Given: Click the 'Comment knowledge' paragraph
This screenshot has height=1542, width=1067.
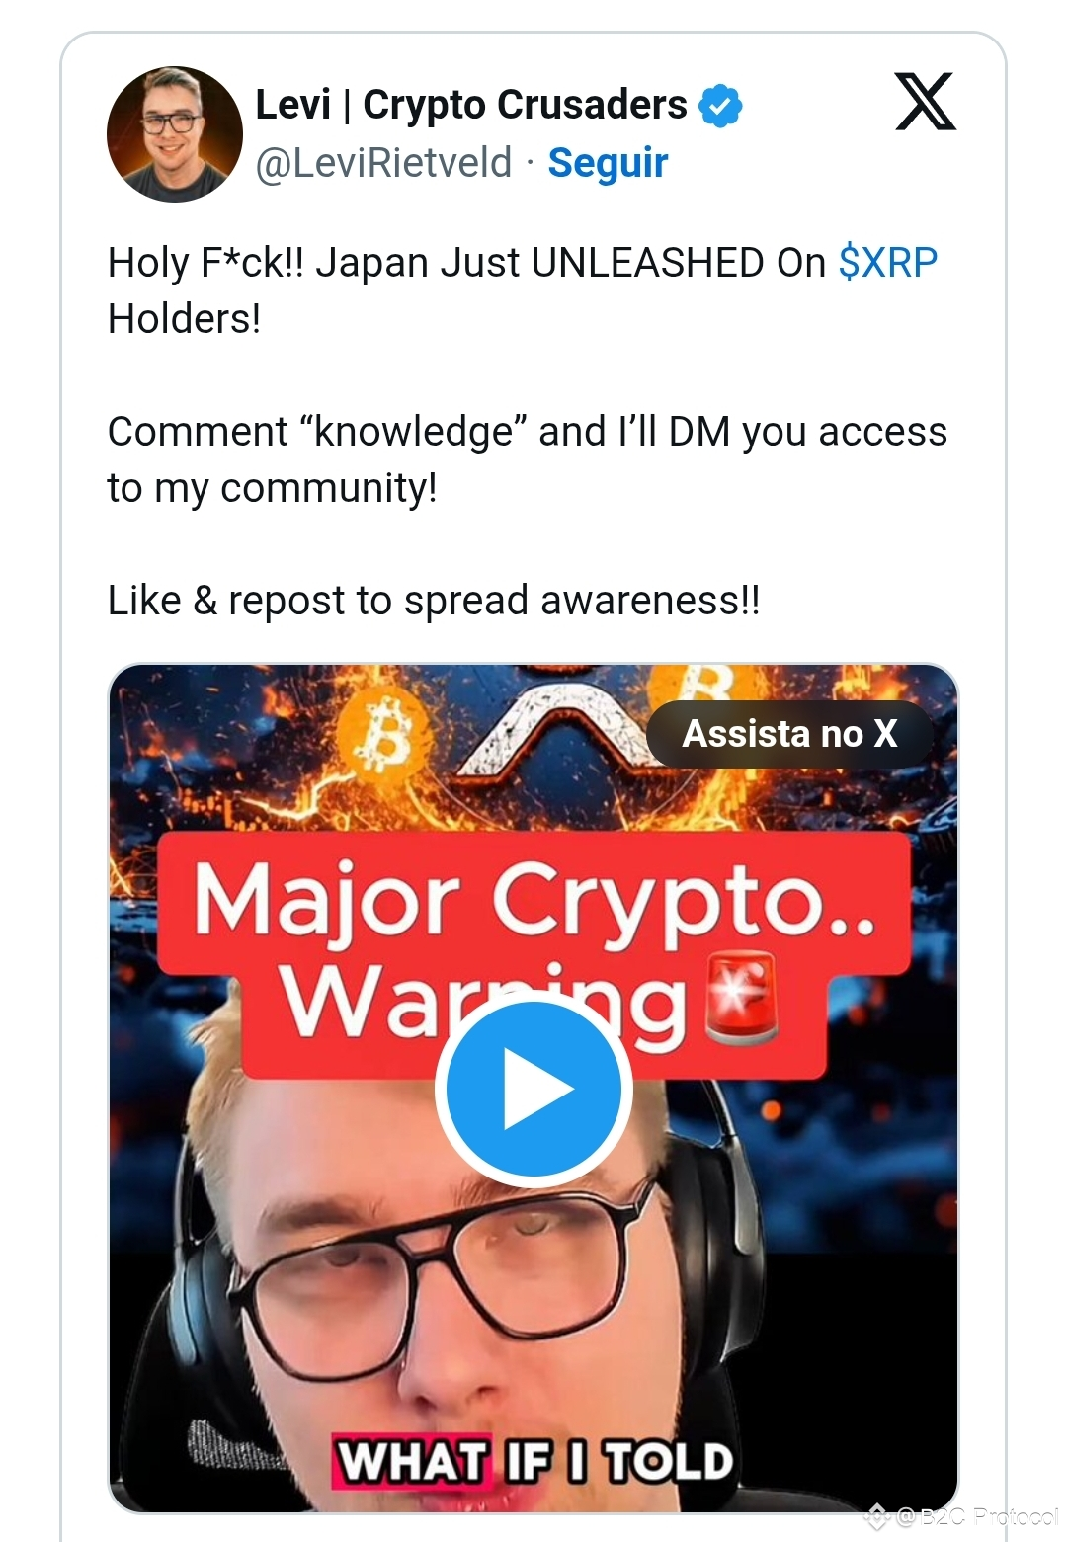Looking at the screenshot, I should pos(528,459).
